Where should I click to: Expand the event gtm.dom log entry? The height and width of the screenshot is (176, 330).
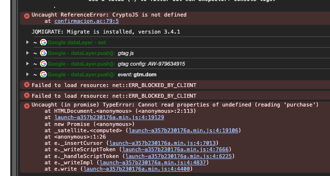coord(27,74)
